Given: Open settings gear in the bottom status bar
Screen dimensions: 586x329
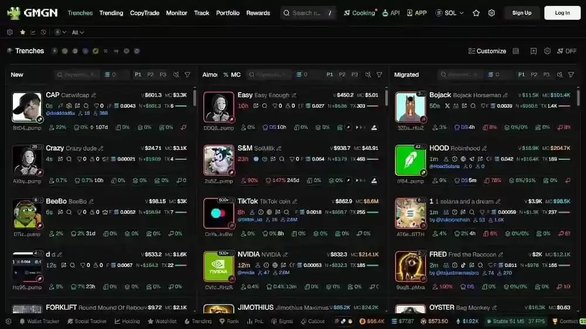Looking at the screenshot, I should click(8, 321).
